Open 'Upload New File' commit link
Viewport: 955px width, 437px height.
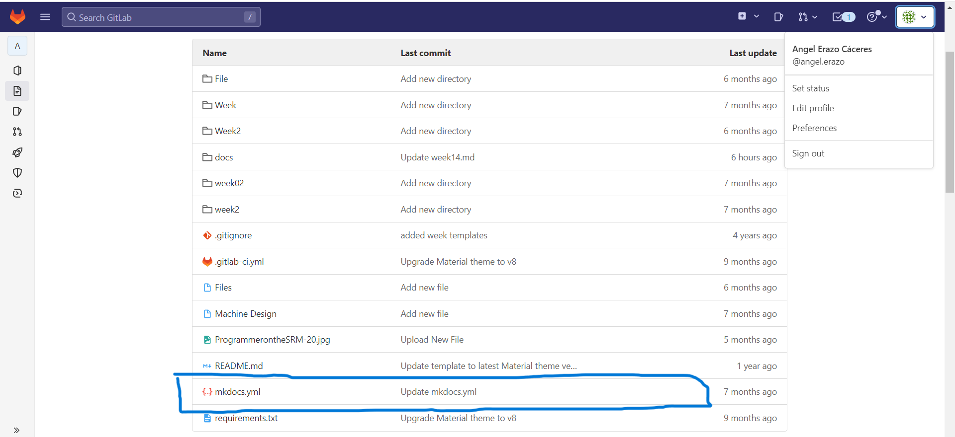(432, 340)
